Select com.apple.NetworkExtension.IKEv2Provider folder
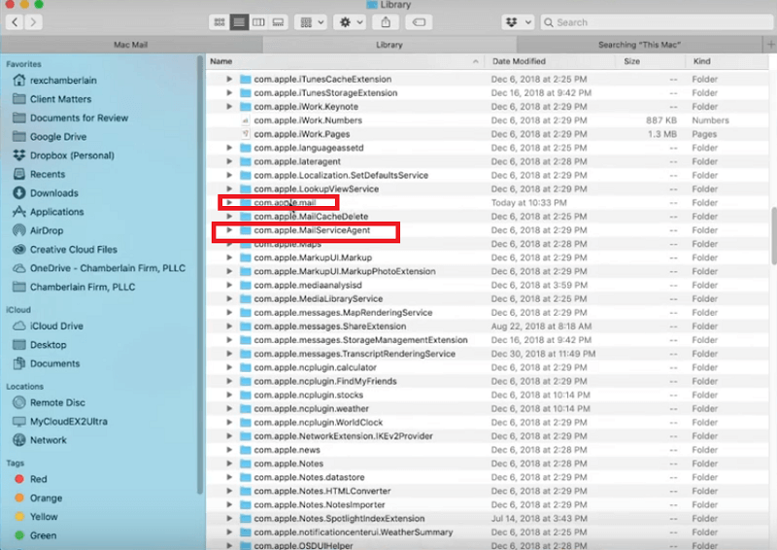777x550 pixels. pos(488,436)
